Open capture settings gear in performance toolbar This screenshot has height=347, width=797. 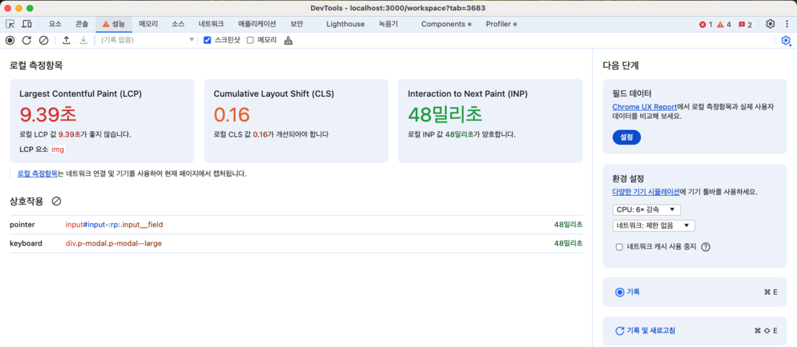click(x=786, y=40)
